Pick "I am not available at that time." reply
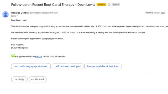Screen dimensions: 168x94 [103, 66]
